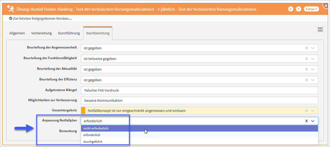Switch to the Allgemein tab
This screenshot has height=147, width=330.
tap(17, 33)
